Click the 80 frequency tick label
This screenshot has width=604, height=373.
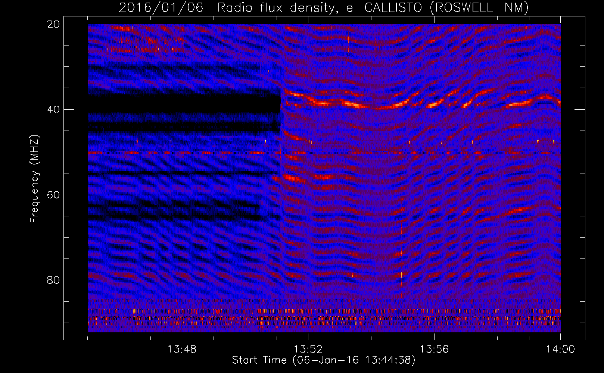click(x=54, y=280)
